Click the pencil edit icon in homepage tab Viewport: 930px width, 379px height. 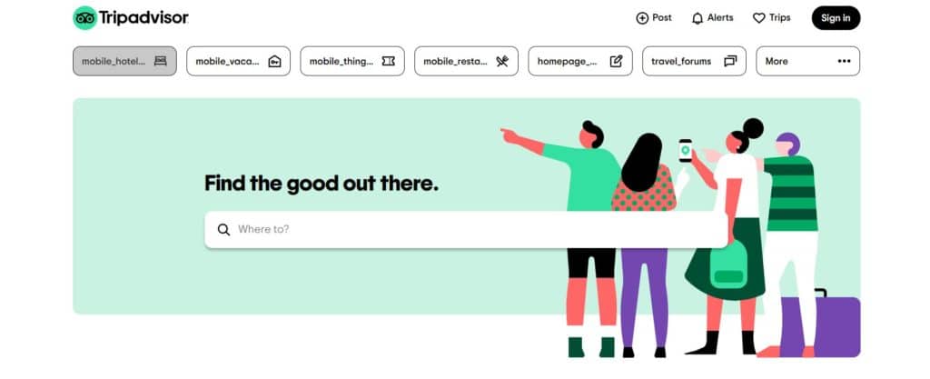(617, 61)
